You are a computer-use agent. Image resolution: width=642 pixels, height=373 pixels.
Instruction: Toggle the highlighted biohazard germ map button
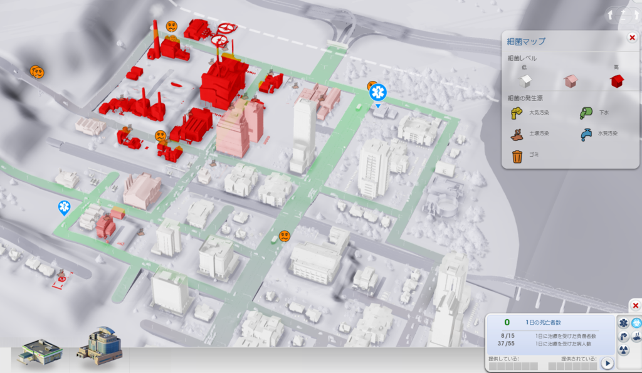pos(637,323)
